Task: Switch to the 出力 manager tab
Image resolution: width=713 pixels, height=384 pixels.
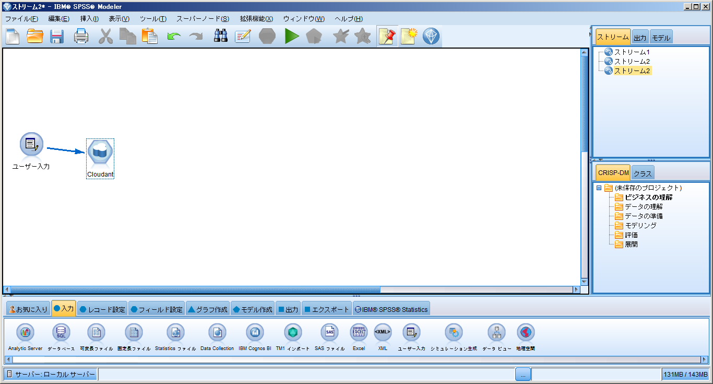Action: 640,38
